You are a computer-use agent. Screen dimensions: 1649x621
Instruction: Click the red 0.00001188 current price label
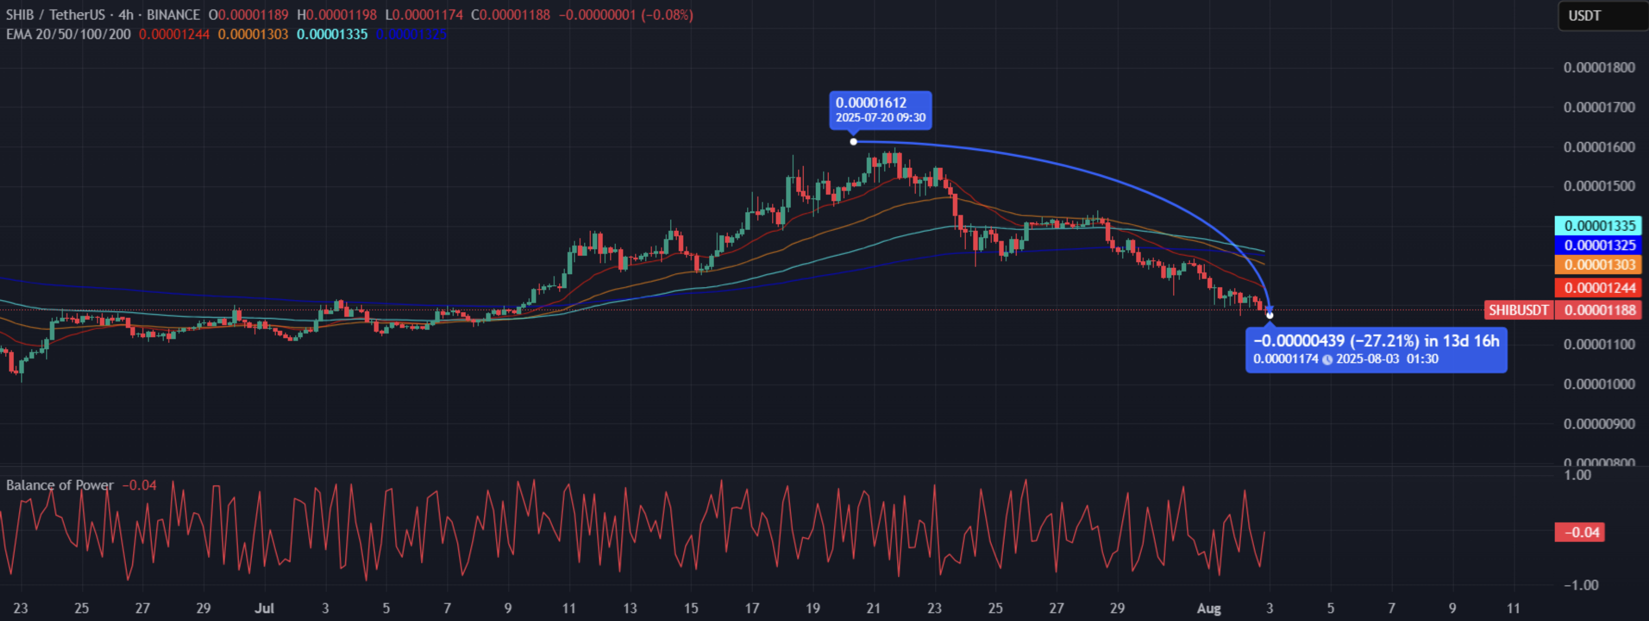pyautogui.click(x=1598, y=310)
